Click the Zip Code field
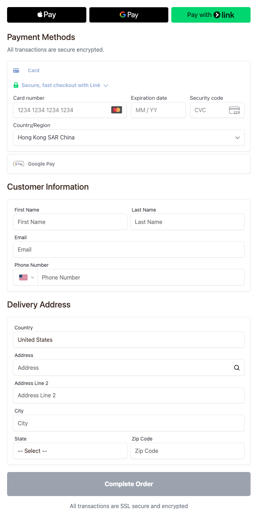This screenshot has height=518, width=258. (x=187, y=451)
